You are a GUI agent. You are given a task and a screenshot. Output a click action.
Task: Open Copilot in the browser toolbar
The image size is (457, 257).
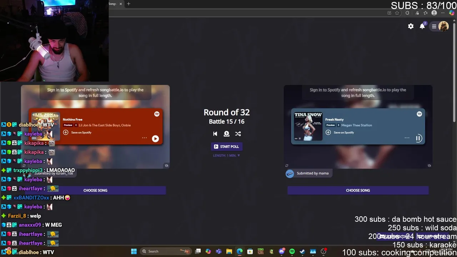[x=452, y=13]
